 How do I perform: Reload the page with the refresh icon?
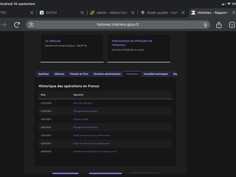click(17, 25)
